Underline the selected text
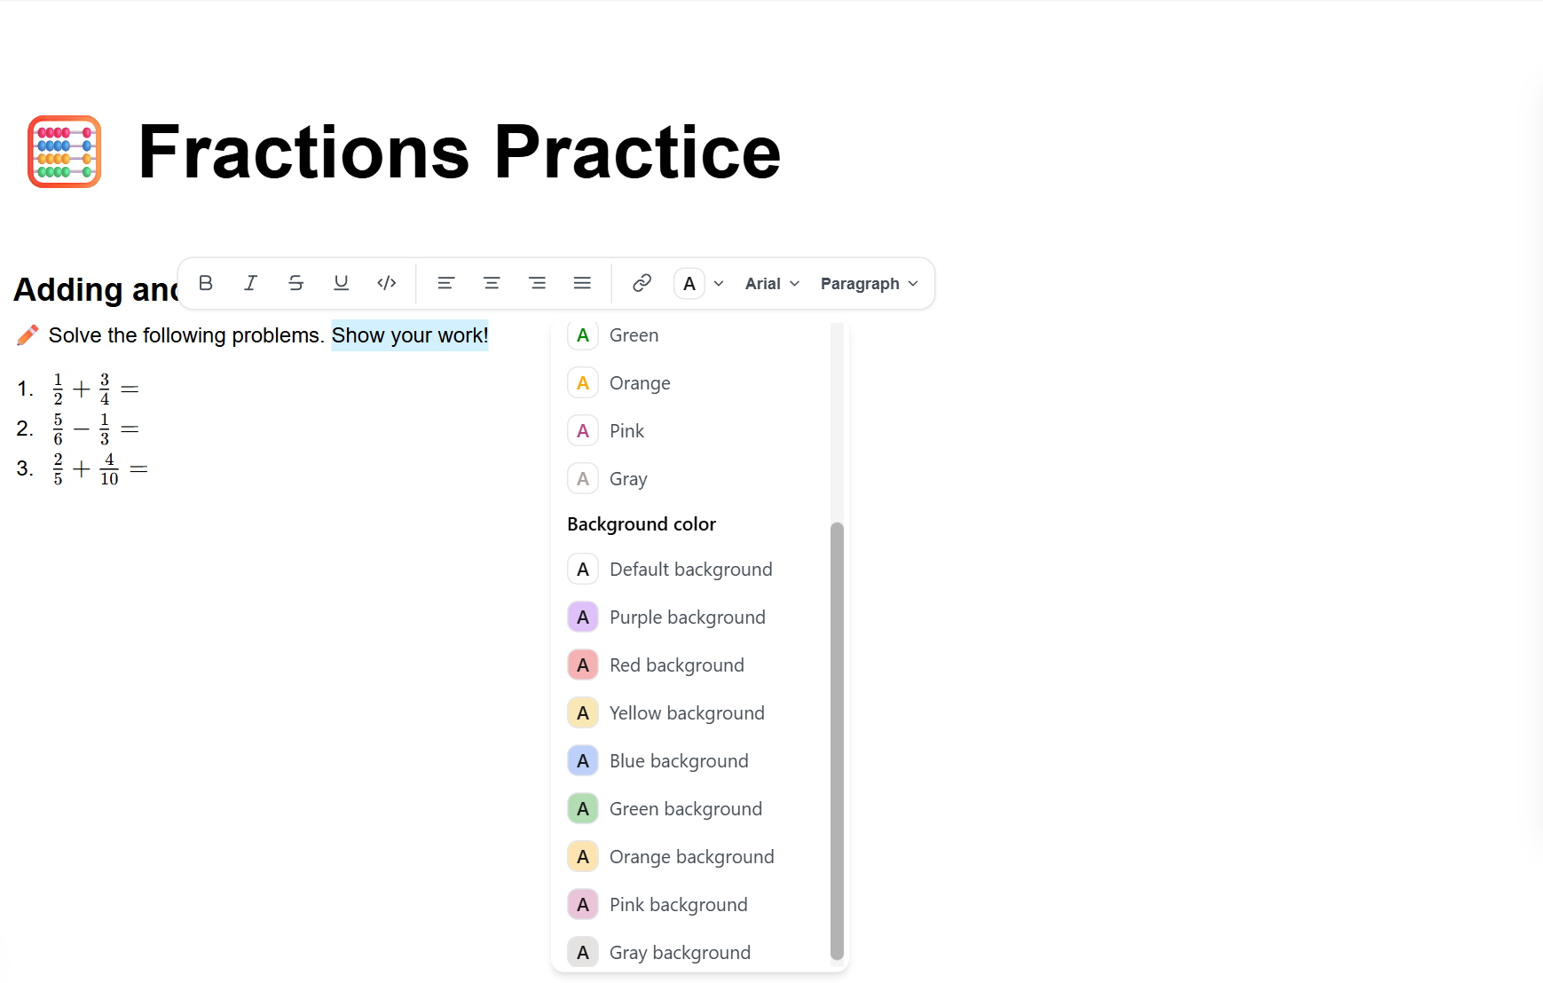This screenshot has height=983, width=1543. point(341,283)
